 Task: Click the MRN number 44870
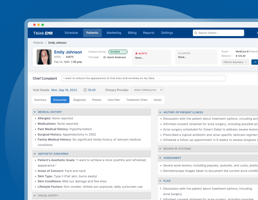(70, 57)
